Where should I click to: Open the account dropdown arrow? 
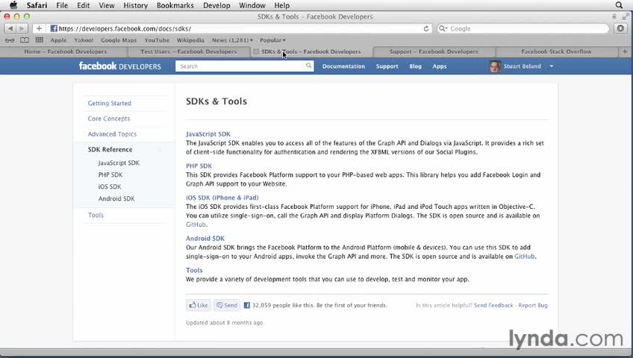click(x=552, y=66)
